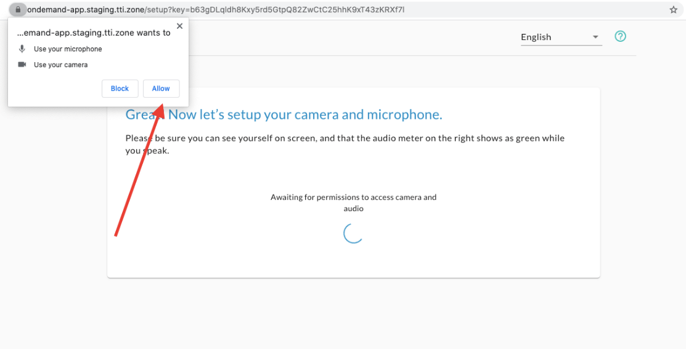Block camera and microphone access
This screenshot has height=349, width=686.
[120, 89]
